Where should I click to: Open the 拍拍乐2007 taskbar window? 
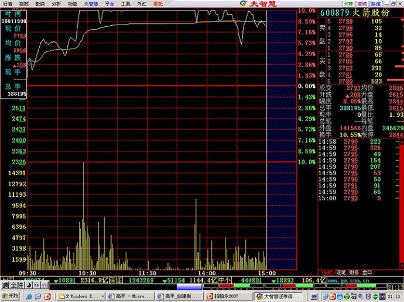click(224, 296)
